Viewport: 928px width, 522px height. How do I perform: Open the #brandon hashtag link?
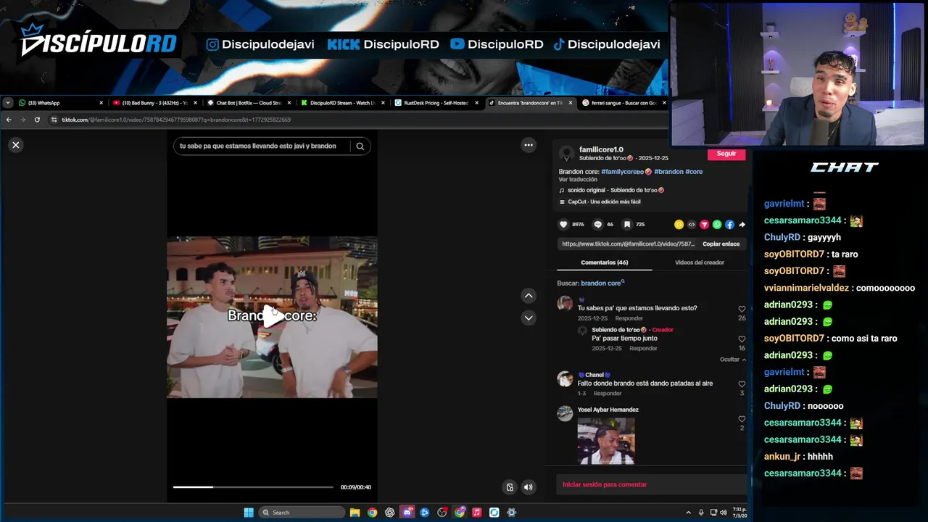668,172
